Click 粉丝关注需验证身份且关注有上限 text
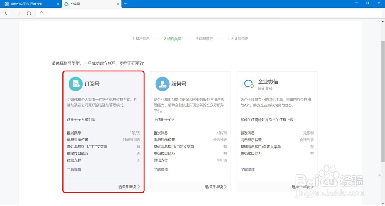This screenshot has height=206, width=385. click(267, 120)
